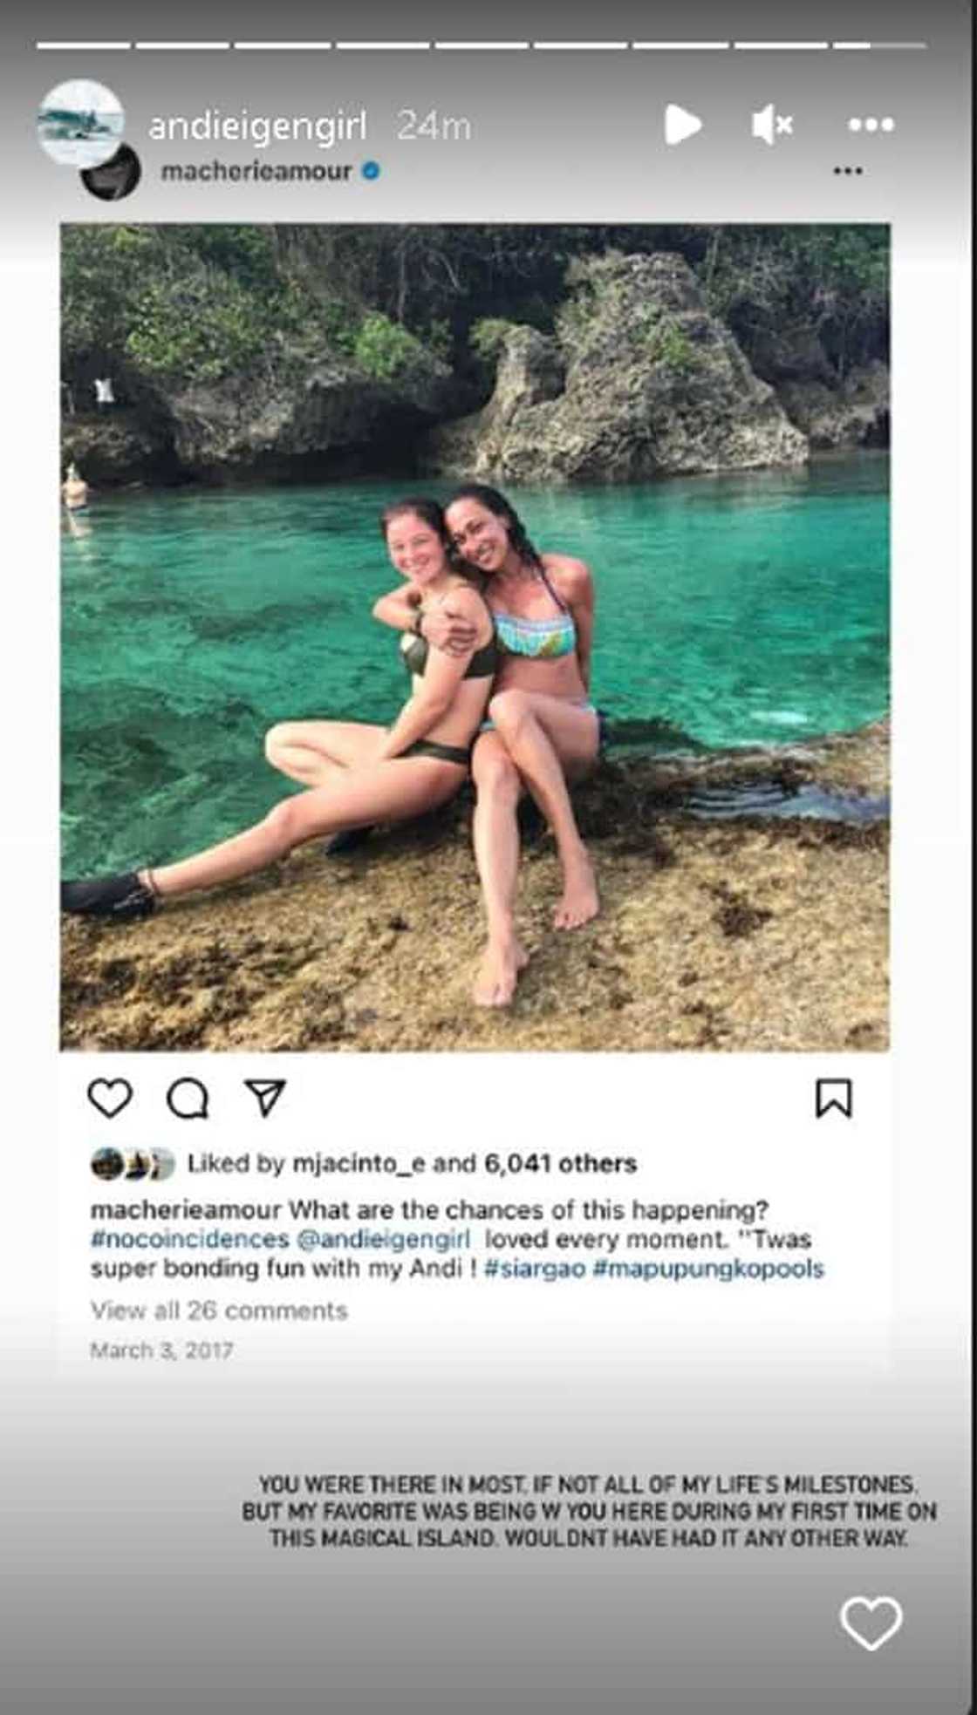This screenshot has height=1715, width=977.
Task: View the shared beach photo
Action: [475, 636]
